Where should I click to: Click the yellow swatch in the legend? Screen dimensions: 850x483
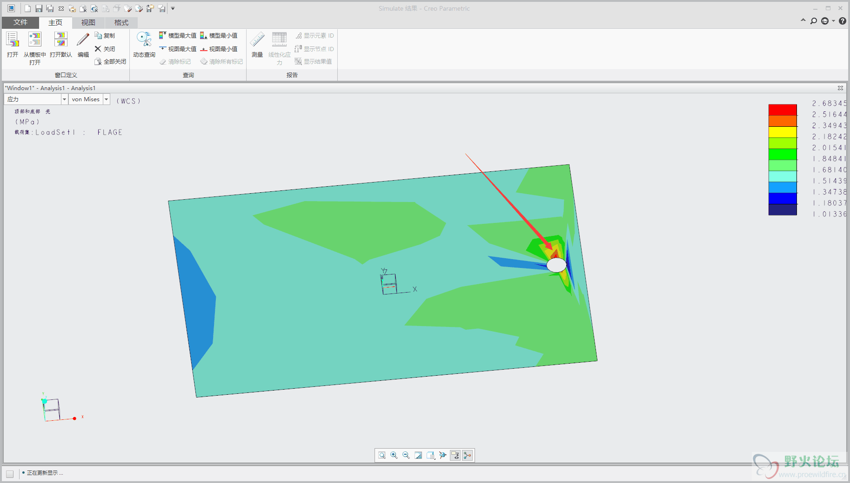coord(783,132)
